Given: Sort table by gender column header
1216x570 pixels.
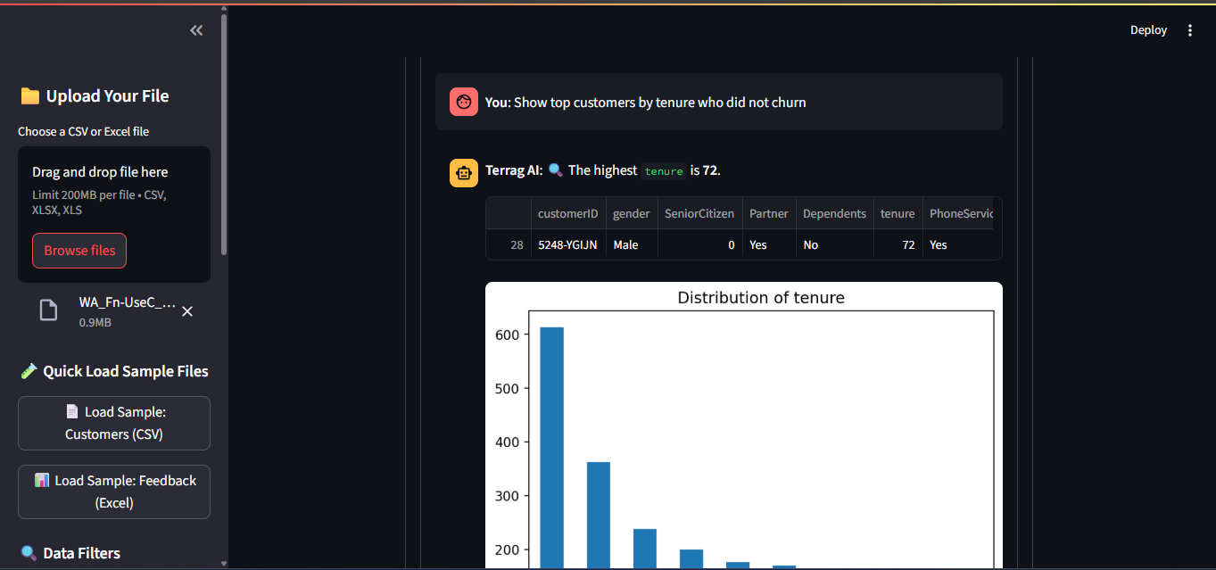Looking at the screenshot, I should [631, 214].
